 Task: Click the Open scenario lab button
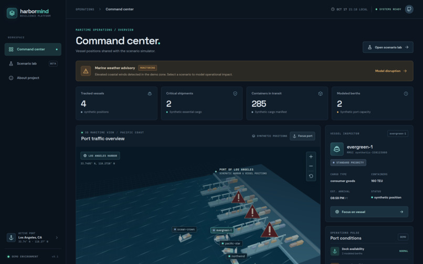click(x=388, y=47)
